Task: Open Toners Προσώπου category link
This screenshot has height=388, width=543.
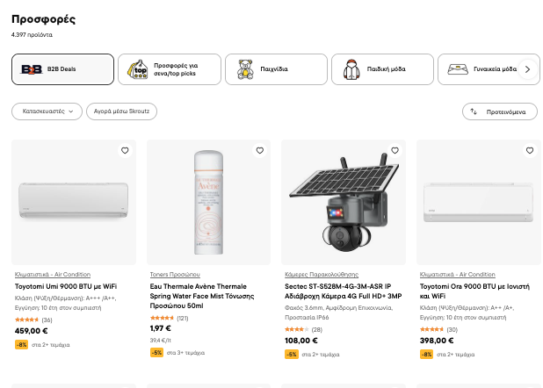Action: coord(175,274)
